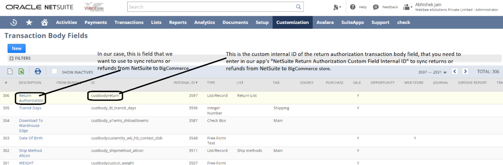This screenshot has height=165, width=503.
Task: Click the New button
Action: tap(16, 49)
